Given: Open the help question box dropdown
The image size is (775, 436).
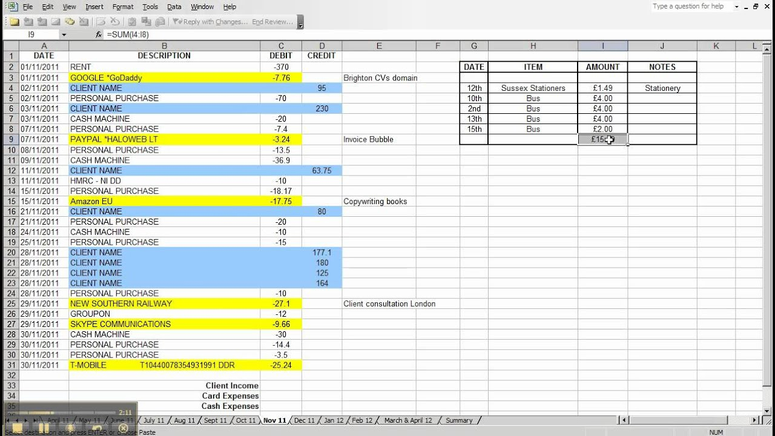Looking at the screenshot, I should (736, 7).
